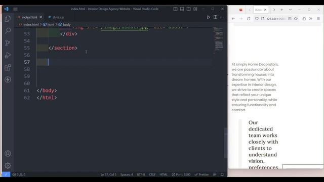Go back in the browser
Screen dimensions: 324x182
tap(233, 19)
